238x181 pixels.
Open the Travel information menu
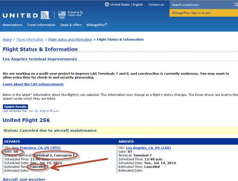click(41, 25)
